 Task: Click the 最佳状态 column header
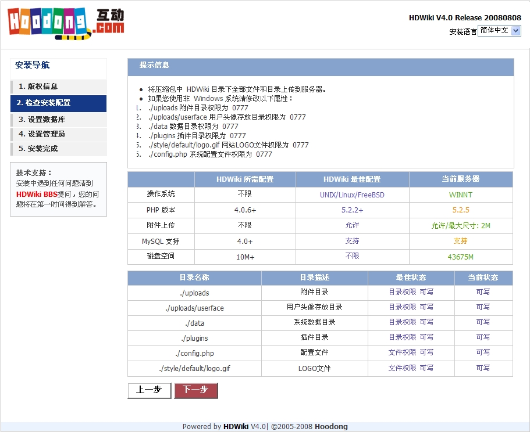click(411, 278)
